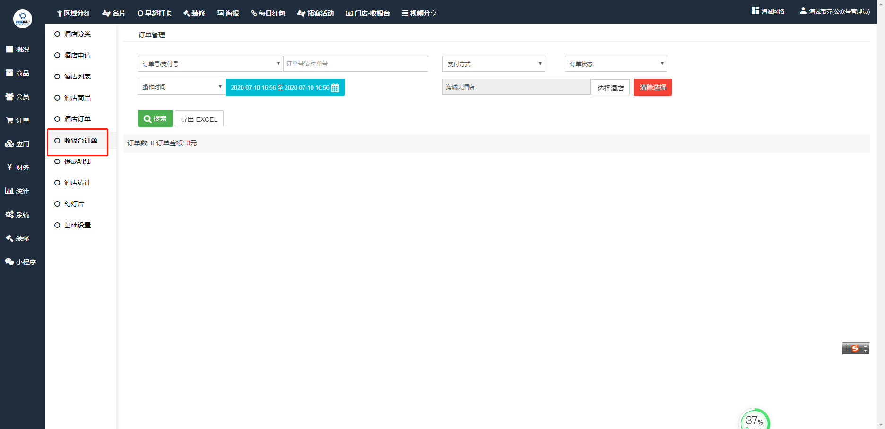Open the 概况 overview section
The image size is (885, 429).
tap(18, 50)
